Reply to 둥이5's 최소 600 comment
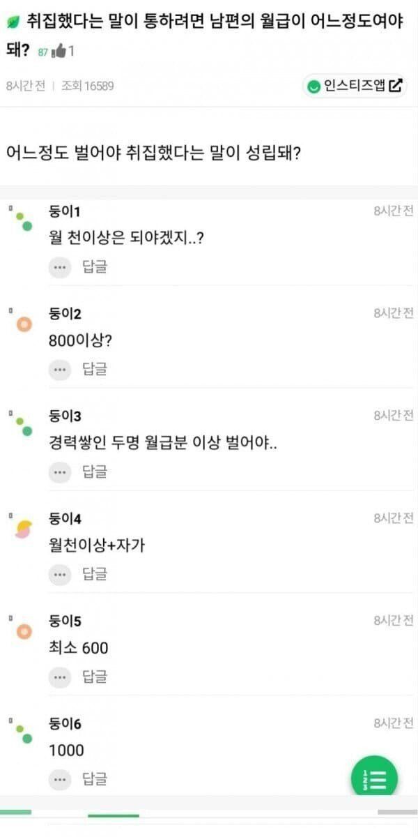 click(x=95, y=677)
